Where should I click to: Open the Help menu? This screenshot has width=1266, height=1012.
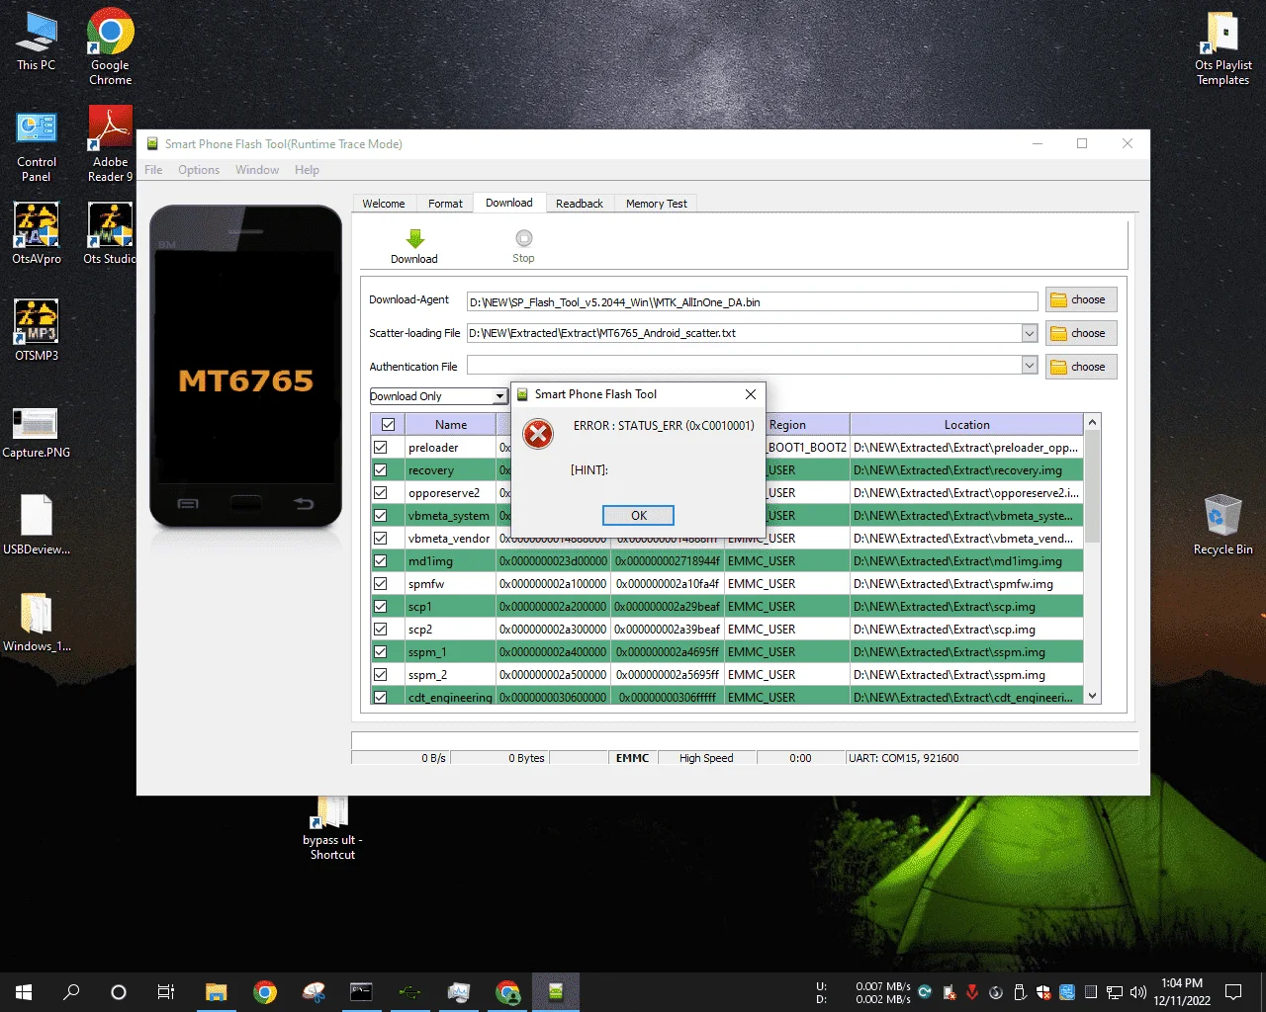(x=307, y=170)
